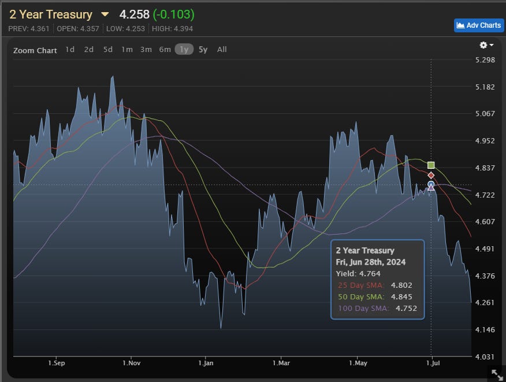This screenshot has width=506, height=382.
Task: Click the fullscreen expand arrows icon
Action: tap(497, 375)
